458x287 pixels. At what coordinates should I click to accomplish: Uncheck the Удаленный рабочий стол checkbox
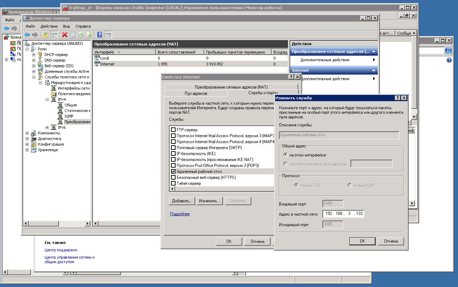click(x=173, y=171)
